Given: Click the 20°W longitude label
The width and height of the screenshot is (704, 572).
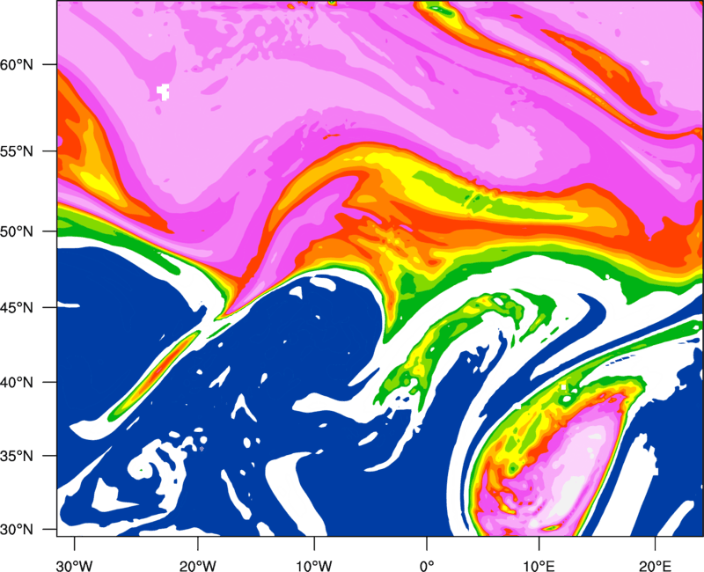Looking at the screenshot, I should (197, 566).
